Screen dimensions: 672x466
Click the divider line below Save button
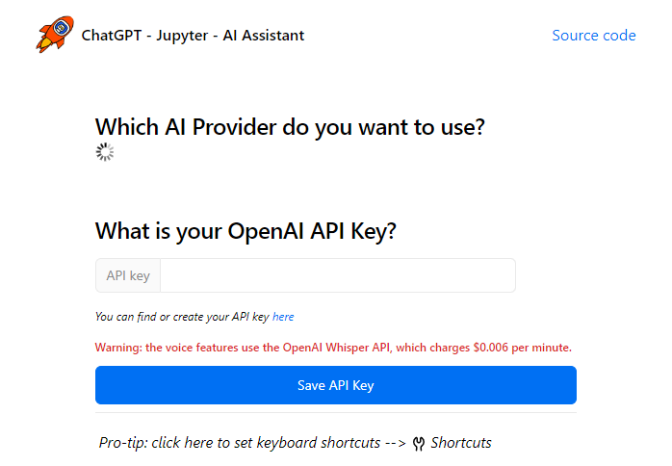(335, 413)
